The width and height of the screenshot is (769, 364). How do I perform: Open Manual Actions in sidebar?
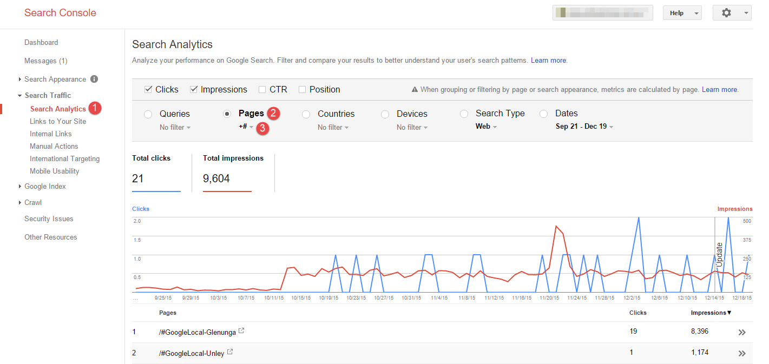coord(54,146)
